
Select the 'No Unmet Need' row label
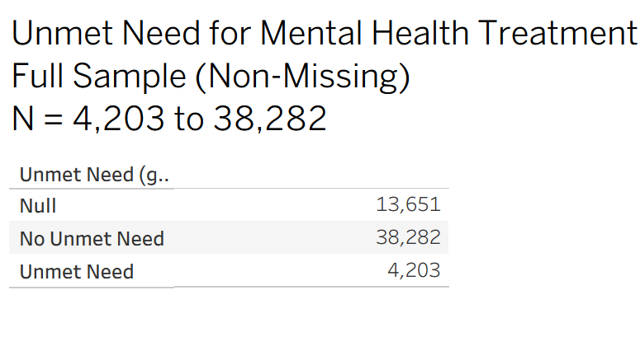tap(92, 239)
